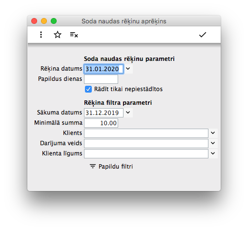Click the filter icon beside Papildu filtri

pos(93,167)
